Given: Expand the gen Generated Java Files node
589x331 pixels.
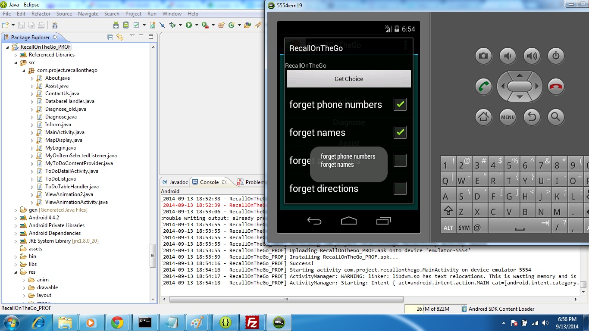Looking at the screenshot, I should [x=16, y=210].
